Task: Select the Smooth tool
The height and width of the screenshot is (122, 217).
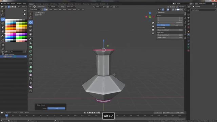Action: (31, 75)
